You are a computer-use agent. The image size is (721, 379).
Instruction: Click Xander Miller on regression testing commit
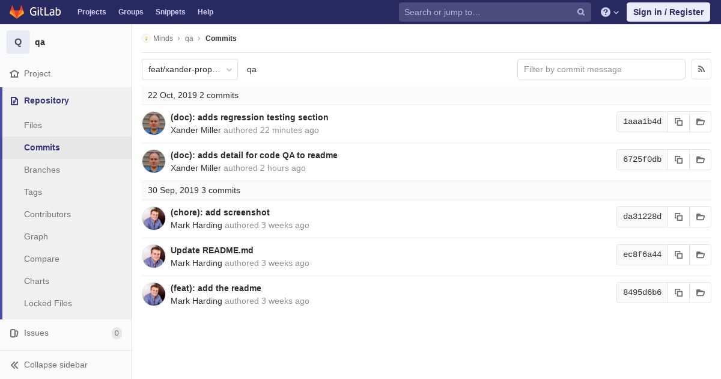point(196,130)
